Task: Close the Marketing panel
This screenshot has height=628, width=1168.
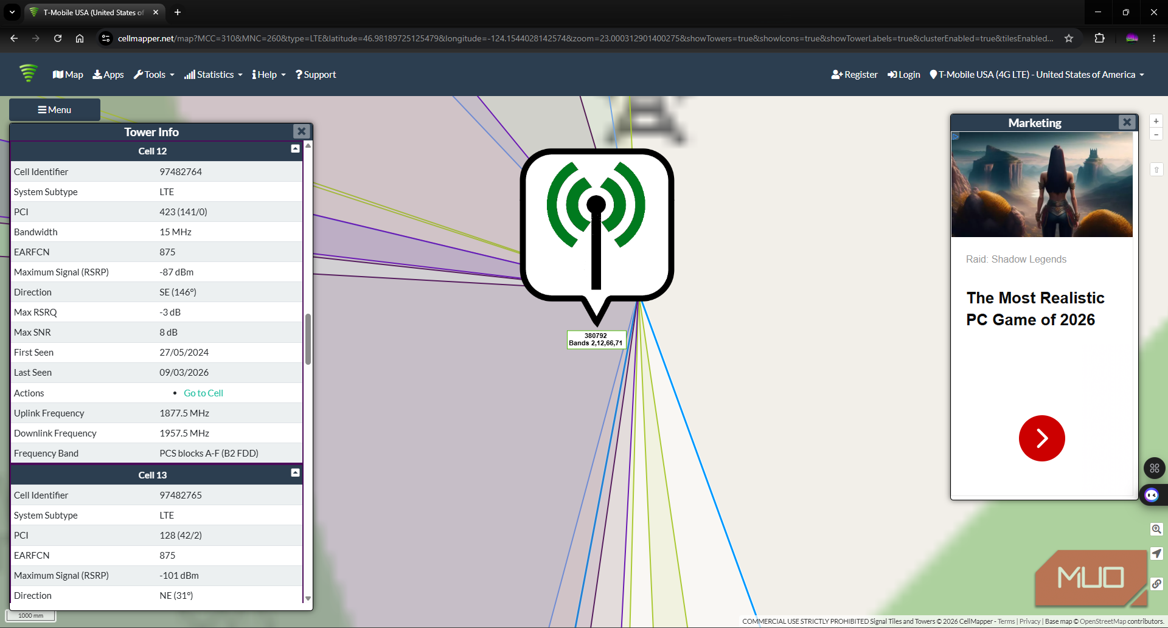Action: (x=1127, y=122)
